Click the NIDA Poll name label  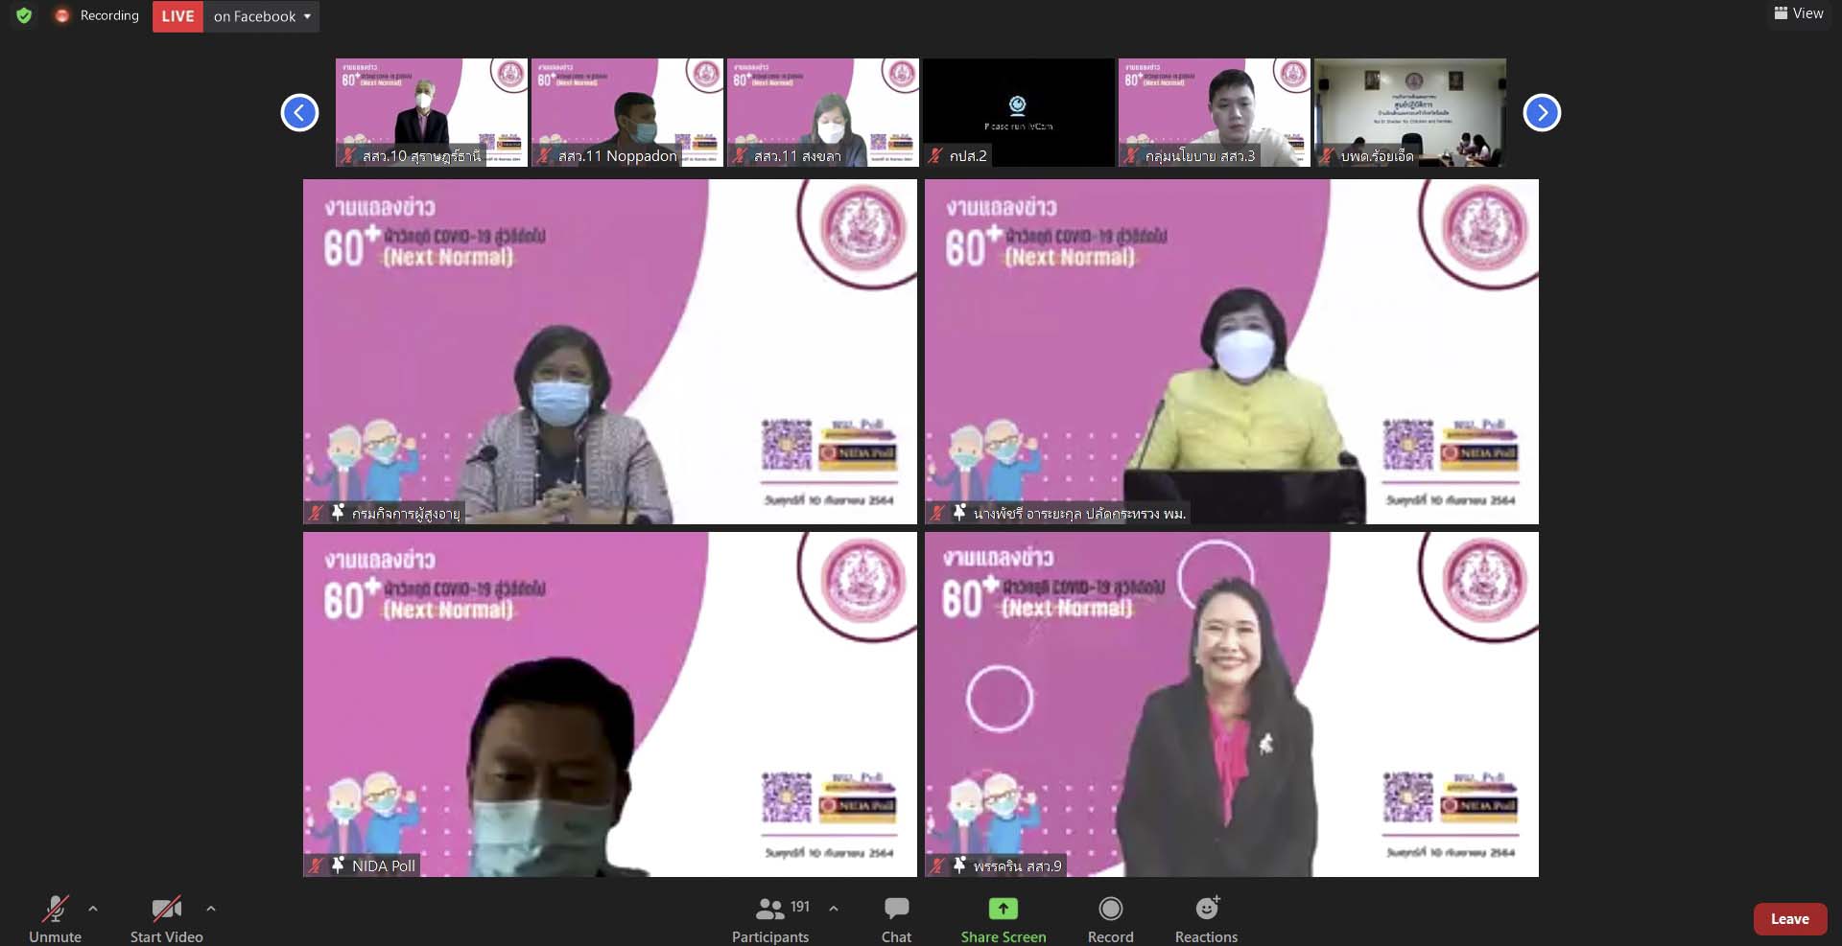[x=384, y=865]
